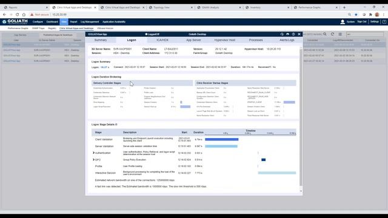Click the dialog vertical scrollbar thumb
Image resolution: width=388 pixels, height=218 pixels.
[301, 117]
